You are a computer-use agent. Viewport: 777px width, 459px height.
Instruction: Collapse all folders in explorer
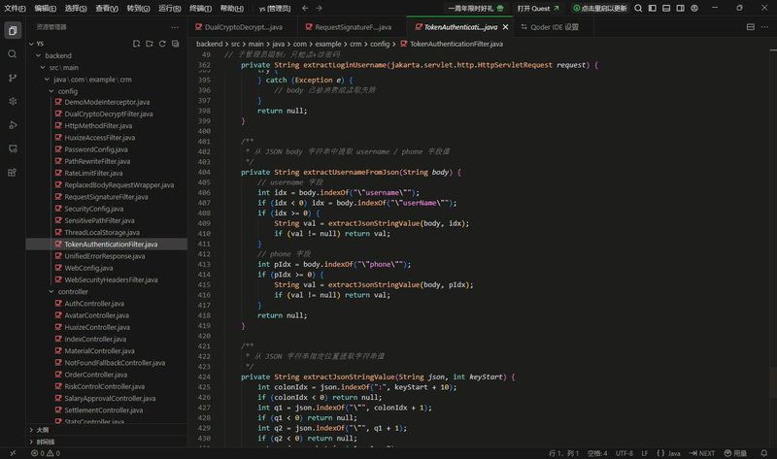[175, 44]
